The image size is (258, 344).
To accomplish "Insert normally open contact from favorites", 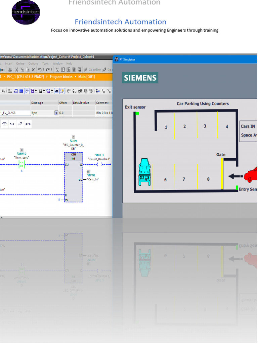I will [x=29, y=124].
